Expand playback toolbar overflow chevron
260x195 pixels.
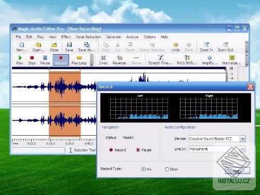pos(92,60)
